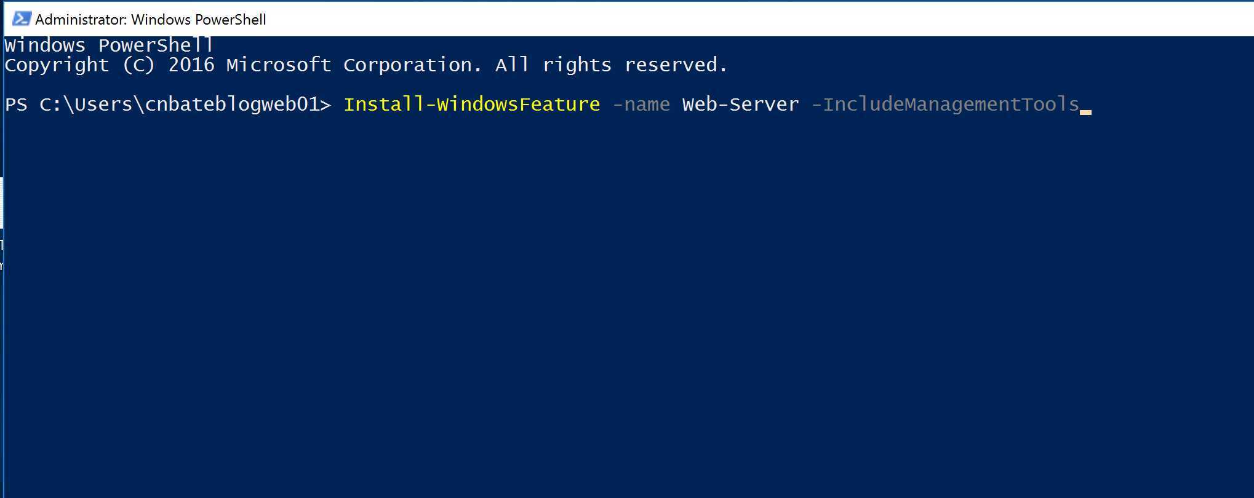This screenshot has width=1254, height=498.
Task: Click the Install-WindowsFeature cmdlet text
Action: click(x=472, y=104)
